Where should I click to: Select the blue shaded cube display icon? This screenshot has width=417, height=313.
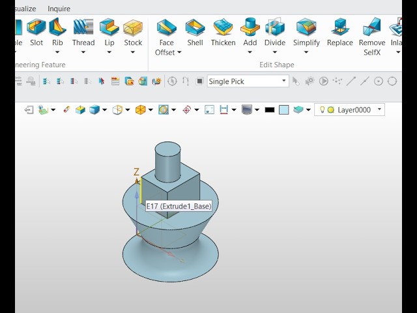pos(94,110)
